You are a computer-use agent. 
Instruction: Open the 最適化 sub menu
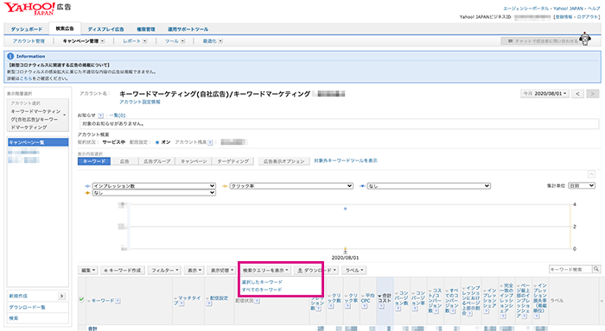(213, 41)
